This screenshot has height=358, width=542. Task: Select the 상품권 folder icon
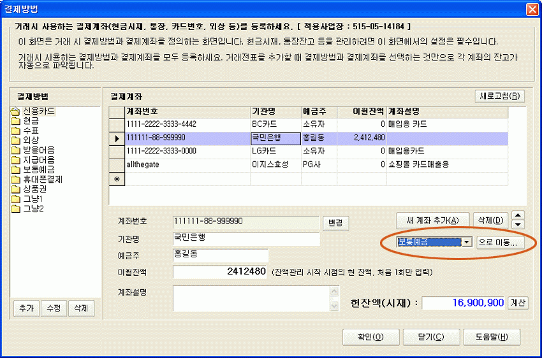pos(15,189)
